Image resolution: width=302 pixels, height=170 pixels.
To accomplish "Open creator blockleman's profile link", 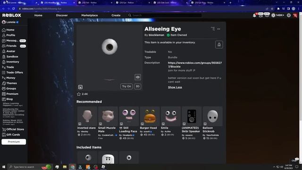I will (x=156, y=35).
